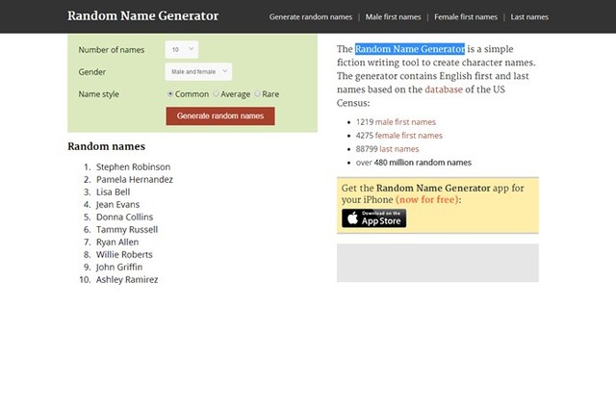Open Male first names nav item

point(393,17)
